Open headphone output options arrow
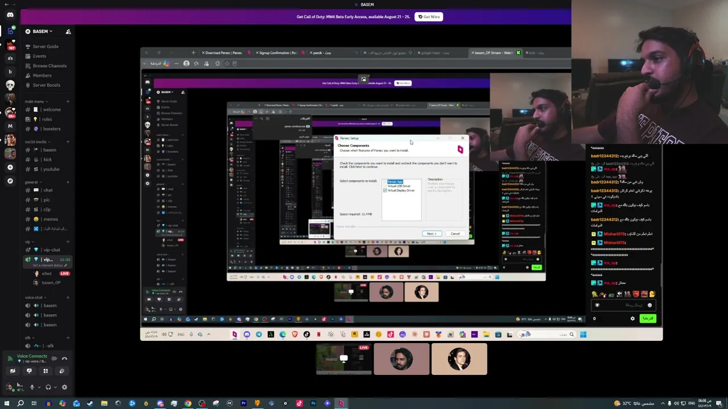The width and height of the screenshot is (728, 409). coord(56,387)
